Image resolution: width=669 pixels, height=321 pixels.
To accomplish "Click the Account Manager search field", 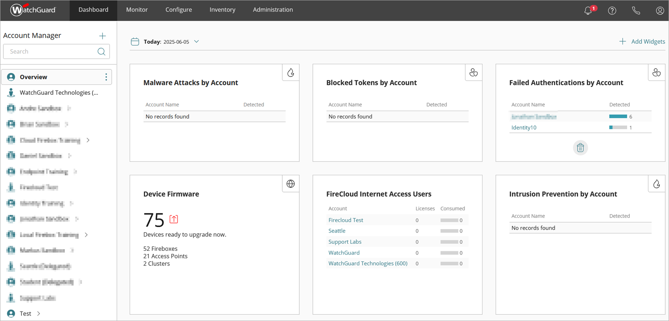I will click(x=56, y=51).
